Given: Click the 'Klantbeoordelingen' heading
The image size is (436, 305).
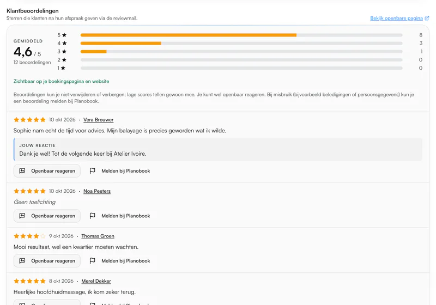Looking at the screenshot, I should (x=33, y=11).
